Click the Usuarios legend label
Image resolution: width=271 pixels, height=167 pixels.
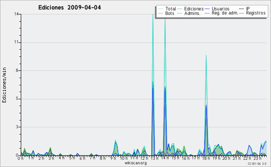[x=220, y=9]
